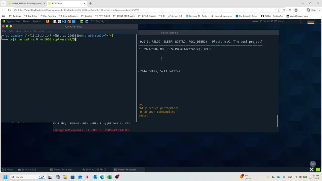Open Visual Studio Code launcher in panel

tap(64, 21)
